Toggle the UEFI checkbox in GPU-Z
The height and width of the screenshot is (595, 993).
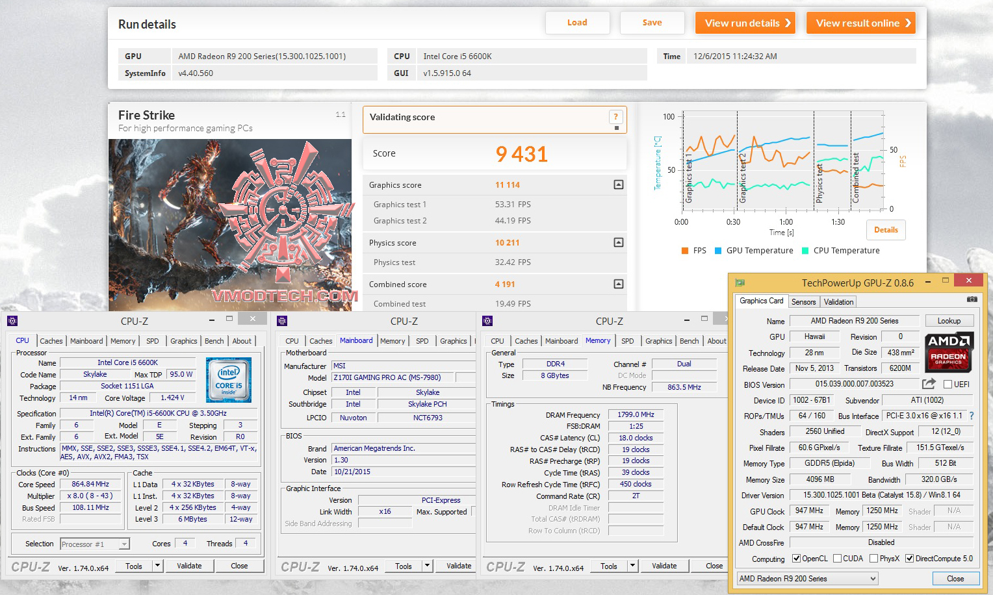[x=948, y=384]
